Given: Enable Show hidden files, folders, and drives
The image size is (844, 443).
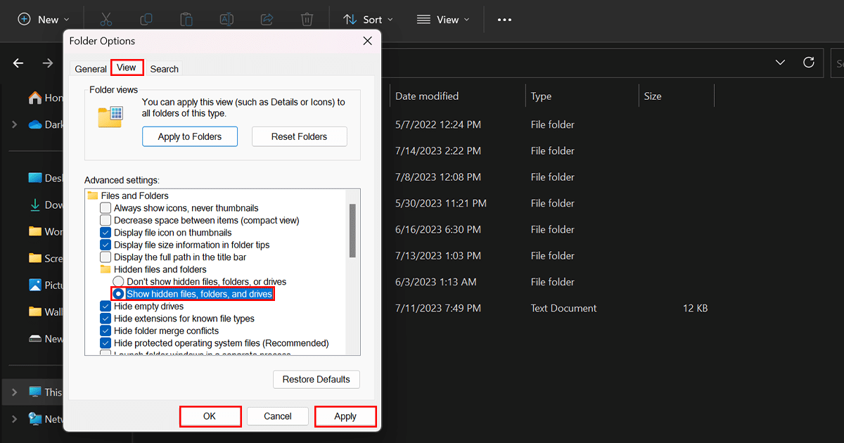Looking at the screenshot, I should [x=117, y=293].
